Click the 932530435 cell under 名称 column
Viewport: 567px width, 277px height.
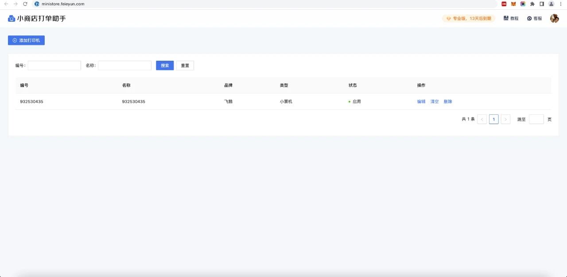[133, 101]
